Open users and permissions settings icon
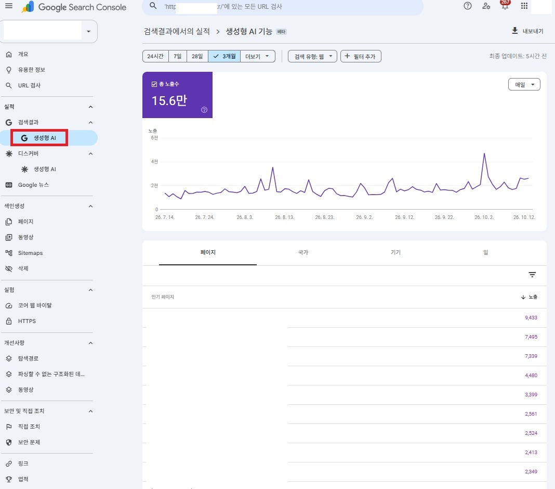Screen dimensions: 555x489 (x=486, y=6)
